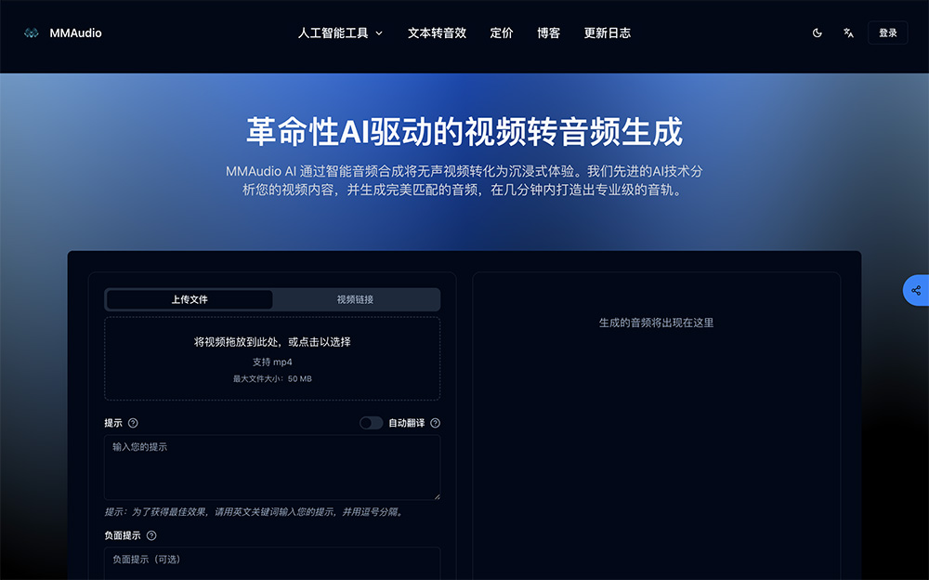Click the MMAudio brand name link

tap(76, 33)
